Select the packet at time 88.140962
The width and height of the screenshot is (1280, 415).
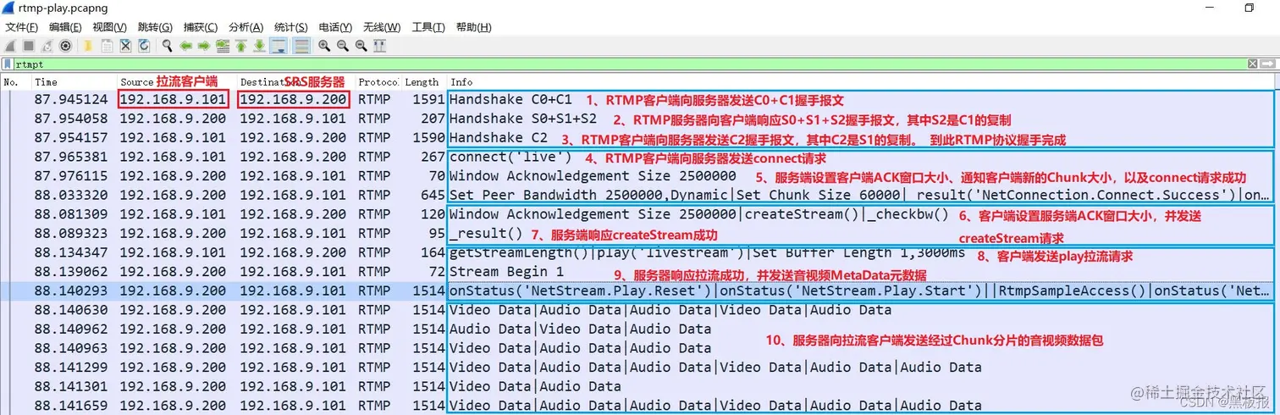point(639,329)
